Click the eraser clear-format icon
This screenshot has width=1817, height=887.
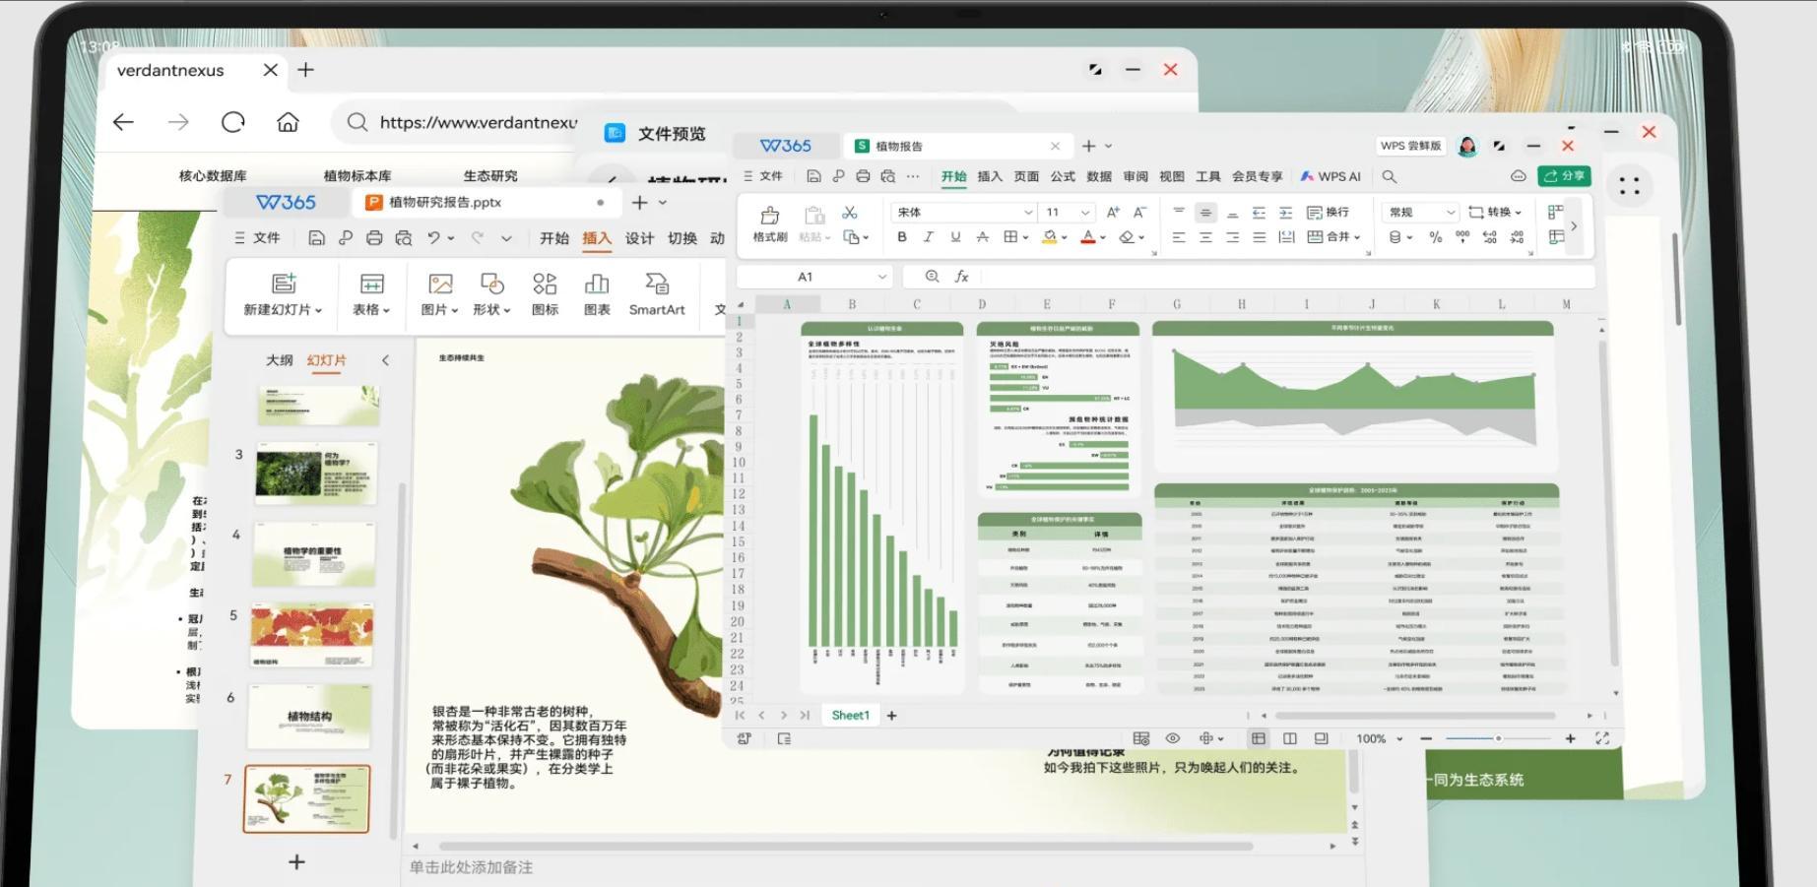1127,237
